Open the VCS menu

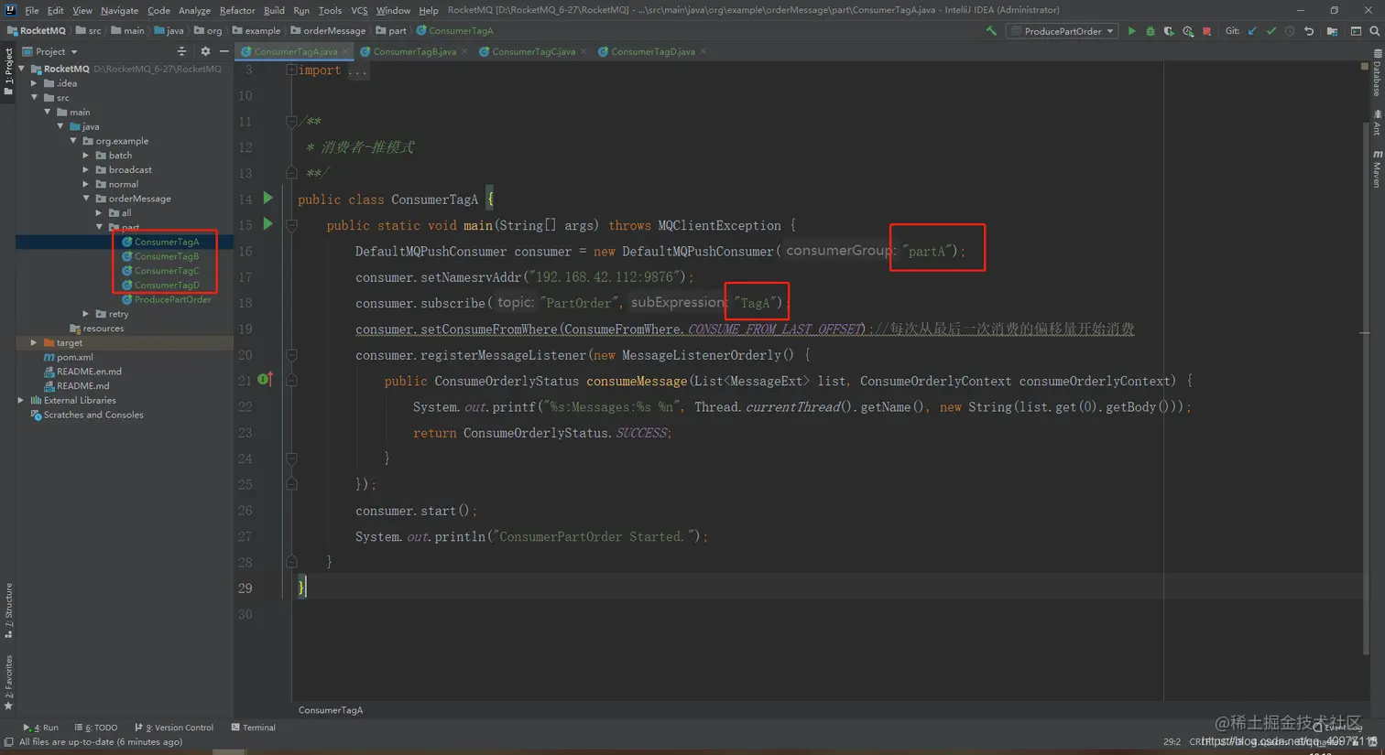pos(359,10)
